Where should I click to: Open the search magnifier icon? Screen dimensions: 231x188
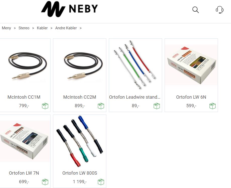pyautogui.click(x=196, y=10)
